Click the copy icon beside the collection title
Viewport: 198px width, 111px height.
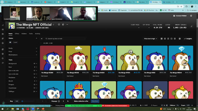63,25
